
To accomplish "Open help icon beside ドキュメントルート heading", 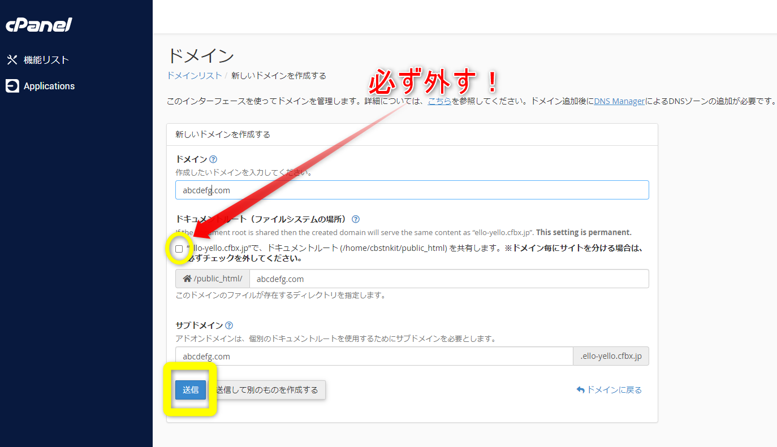I will 356,219.
